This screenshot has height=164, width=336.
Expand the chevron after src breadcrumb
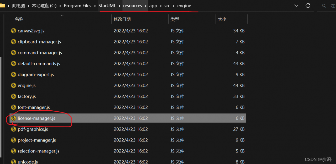[x=174, y=6]
